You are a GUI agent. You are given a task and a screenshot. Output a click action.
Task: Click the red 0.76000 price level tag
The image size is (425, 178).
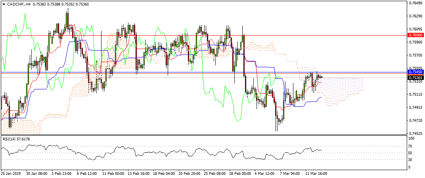[x=415, y=35]
